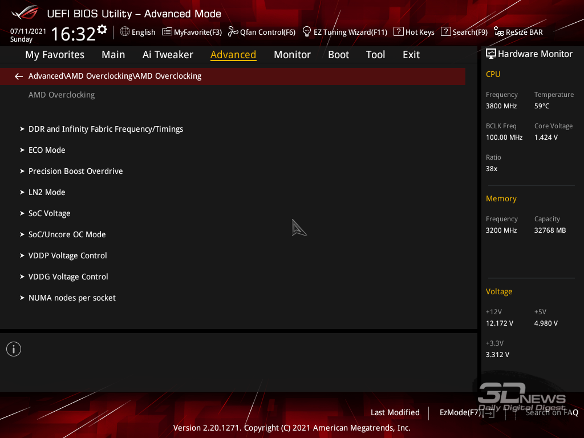Open date and time settings gear

click(102, 29)
